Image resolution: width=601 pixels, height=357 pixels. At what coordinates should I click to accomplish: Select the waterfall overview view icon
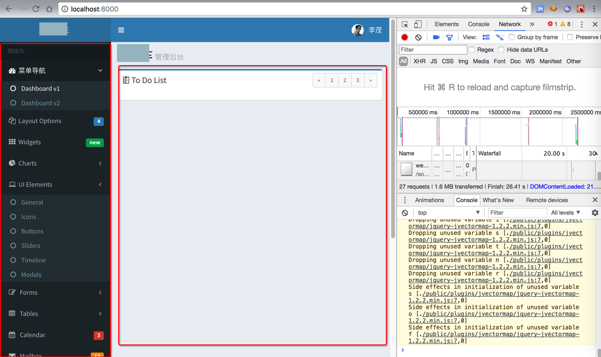tap(499, 37)
